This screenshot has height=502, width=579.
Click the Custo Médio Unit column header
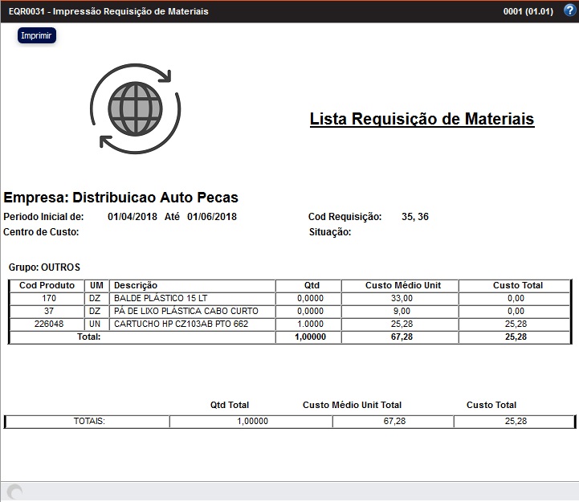402,285
